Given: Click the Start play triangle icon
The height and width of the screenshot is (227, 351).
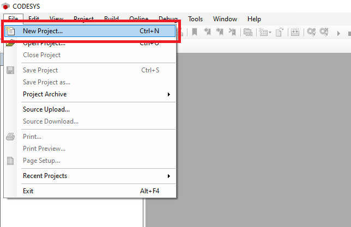Looking at the screenshot, I should pyautogui.click(x=338, y=33).
